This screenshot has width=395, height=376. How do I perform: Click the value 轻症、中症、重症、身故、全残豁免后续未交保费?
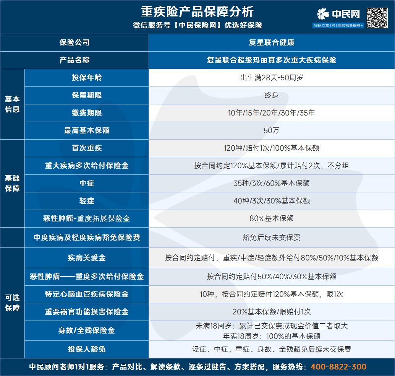[x=272, y=349]
